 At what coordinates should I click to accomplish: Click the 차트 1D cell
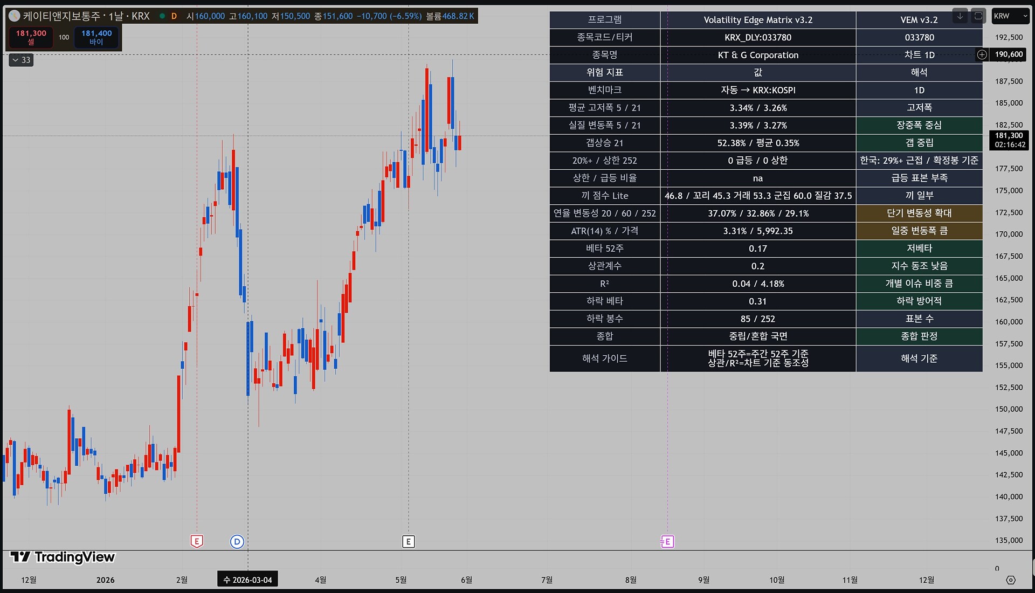pos(919,55)
